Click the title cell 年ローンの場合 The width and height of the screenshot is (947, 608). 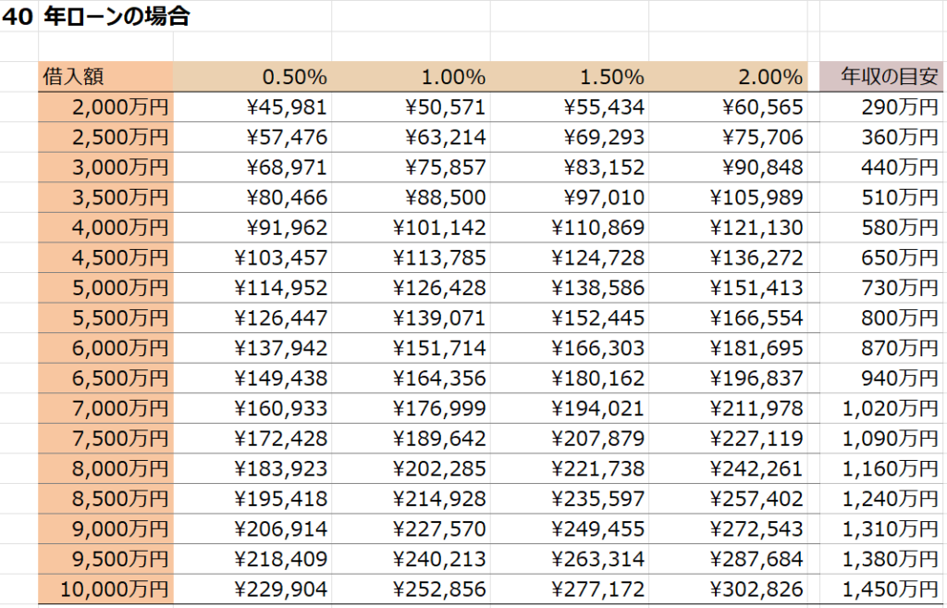click(x=116, y=17)
